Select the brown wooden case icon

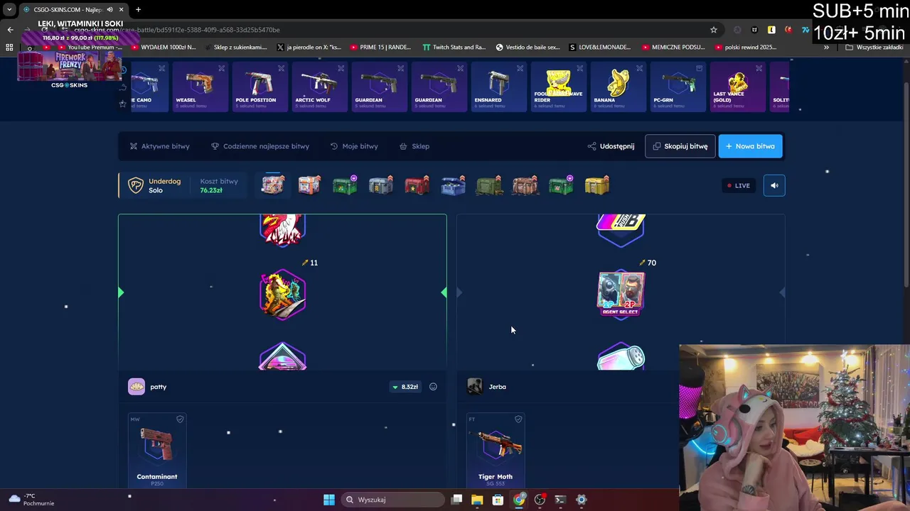[x=525, y=185]
